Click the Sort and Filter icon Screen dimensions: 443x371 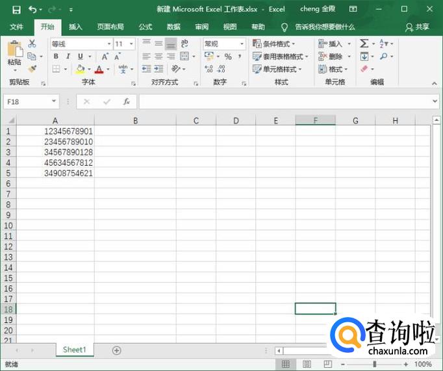point(384,44)
